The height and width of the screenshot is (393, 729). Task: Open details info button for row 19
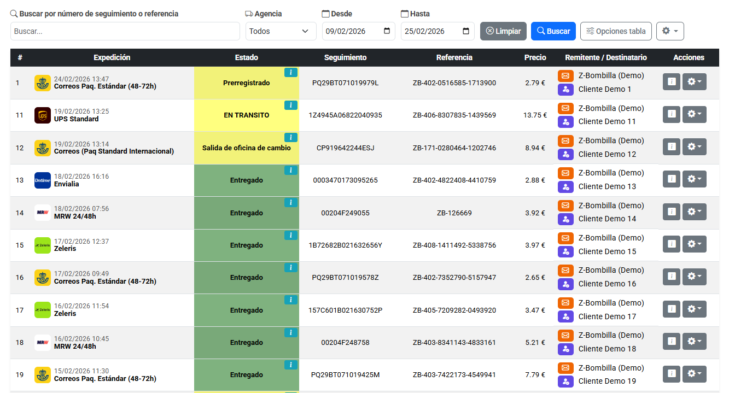tap(672, 374)
